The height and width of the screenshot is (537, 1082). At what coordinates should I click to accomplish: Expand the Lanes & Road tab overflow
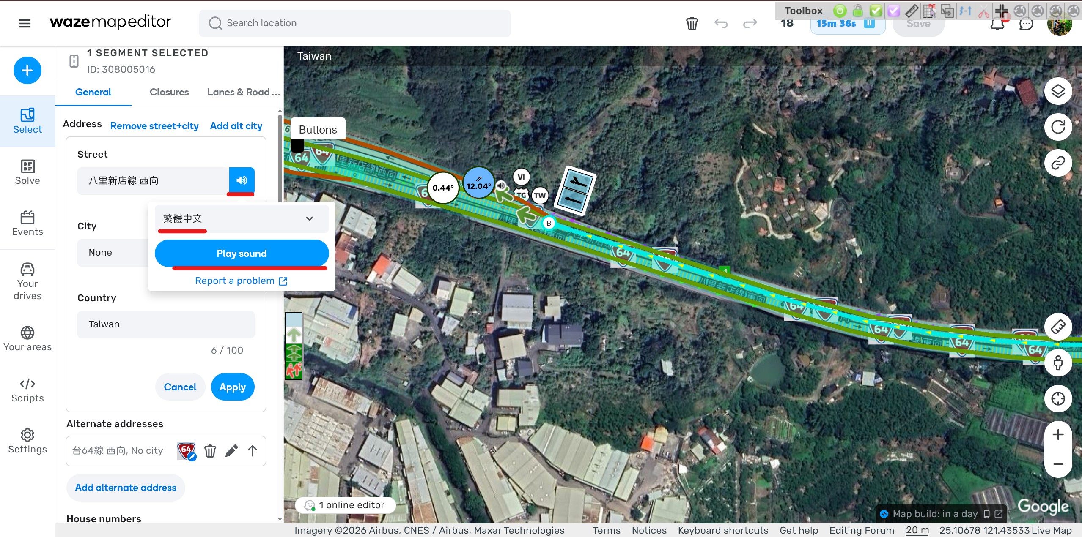click(244, 92)
